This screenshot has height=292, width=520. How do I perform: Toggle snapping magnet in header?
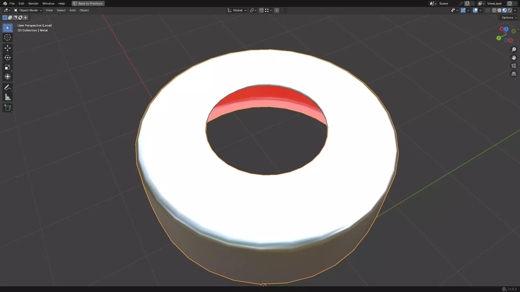pos(261,10)
